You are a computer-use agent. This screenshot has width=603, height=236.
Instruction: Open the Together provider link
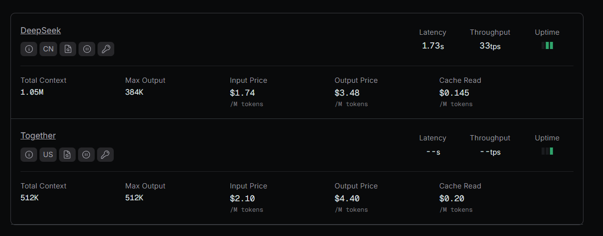click(x=38, y=136)
